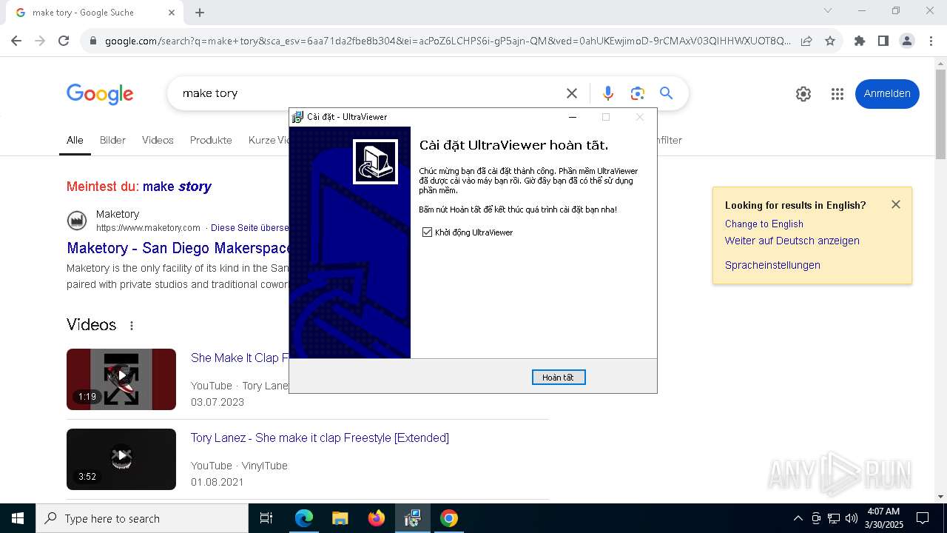Switch to the Produkte tab
Image resolution: width=947 pixels, height=533 pixels.
(211, 140)
